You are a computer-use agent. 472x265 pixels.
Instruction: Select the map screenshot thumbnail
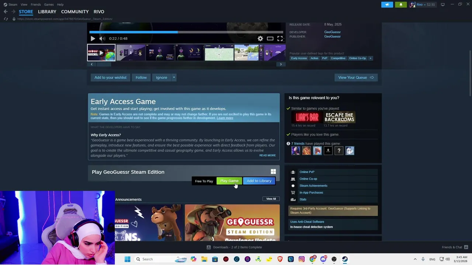point(219,53)
